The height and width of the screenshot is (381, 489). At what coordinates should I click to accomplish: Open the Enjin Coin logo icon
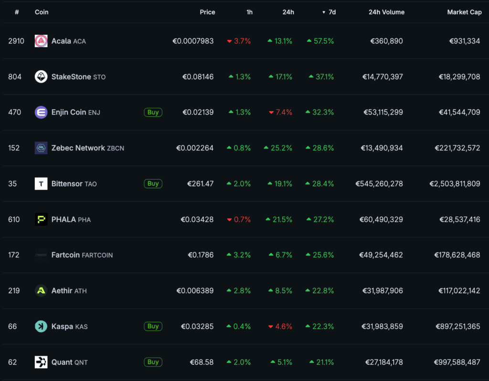point(41,112)
